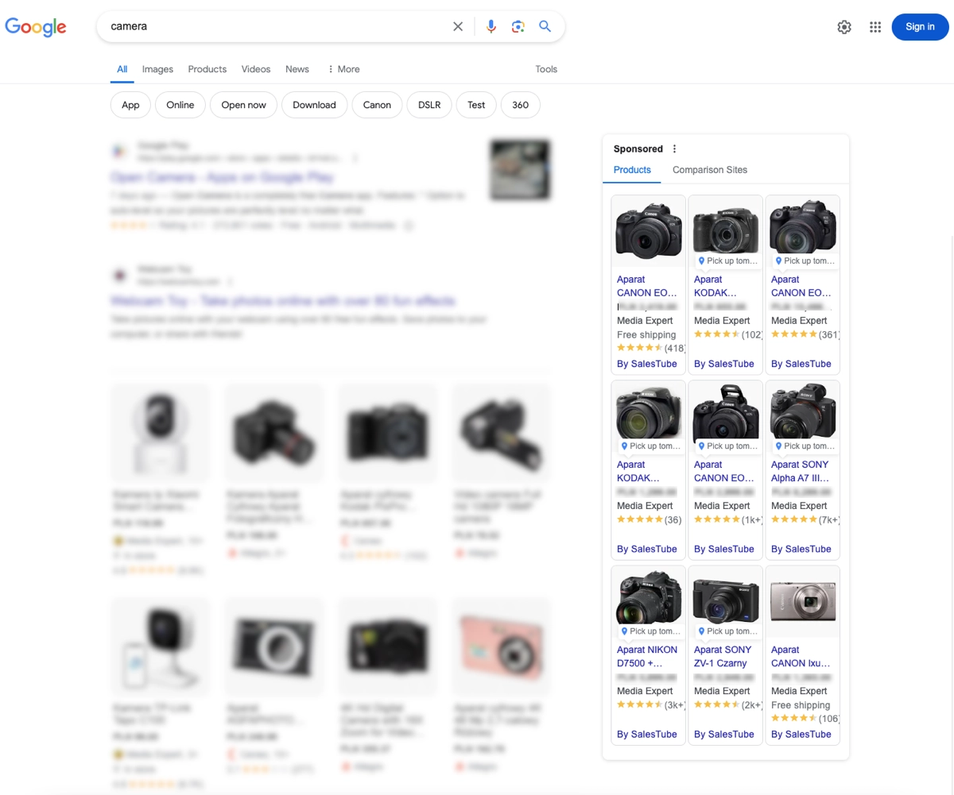Enable the DSLR filter chip
Screen dimensions: 954x795
[x=429, y=104]
